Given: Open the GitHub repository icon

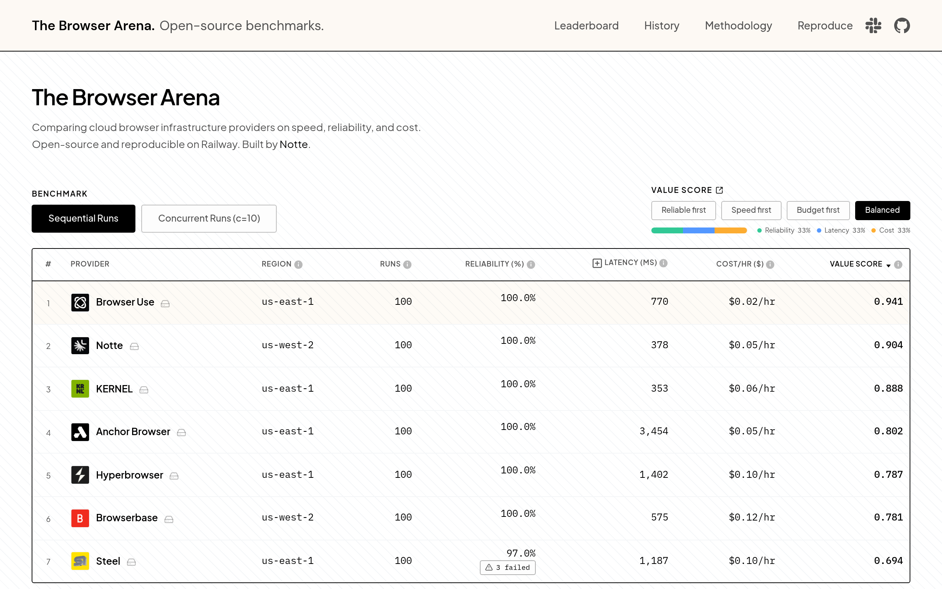Looking at the screenshot, I should (x=902, y=26).
